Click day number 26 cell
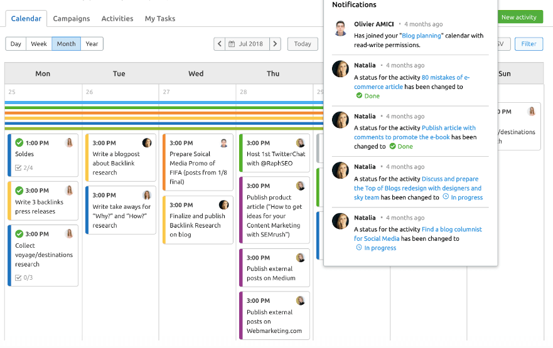 pyautogui.click(x=89, y=92)
